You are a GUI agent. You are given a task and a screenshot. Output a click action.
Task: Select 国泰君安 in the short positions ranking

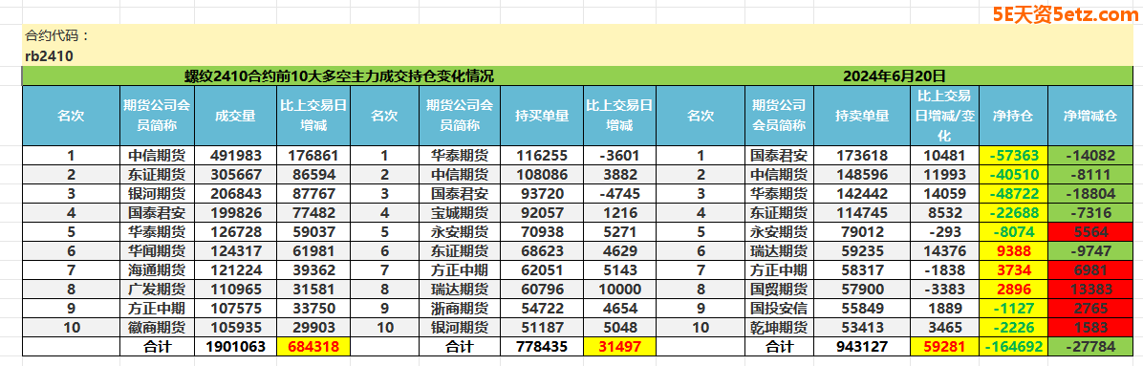(779, 156)
